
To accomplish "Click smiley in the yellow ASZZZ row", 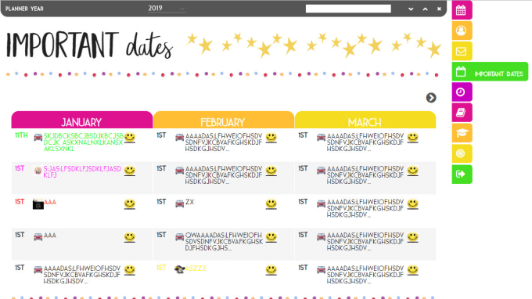I will point(271,270).
